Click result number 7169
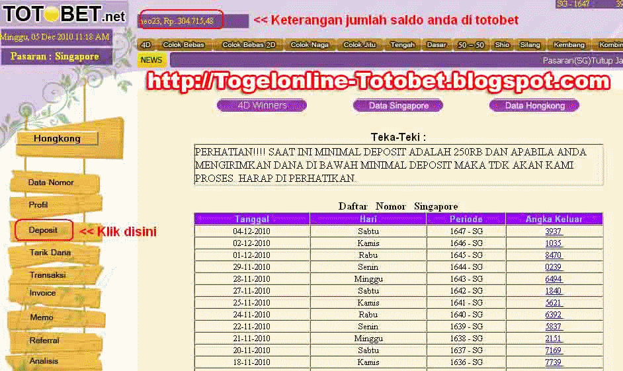The width and height of the screenshot is (623, 371). [x=554, y=350]
